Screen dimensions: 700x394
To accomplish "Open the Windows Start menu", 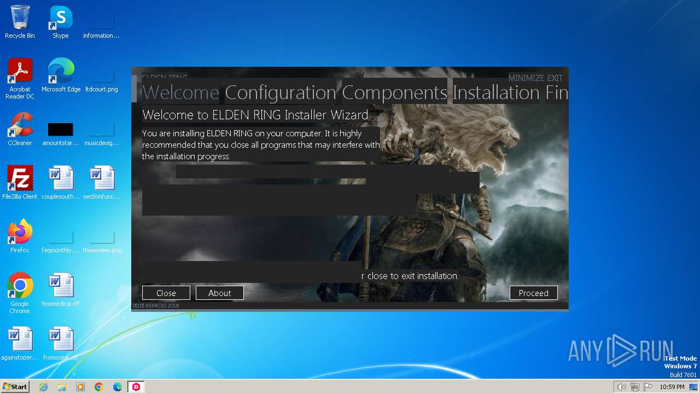I will coord(15,387).
